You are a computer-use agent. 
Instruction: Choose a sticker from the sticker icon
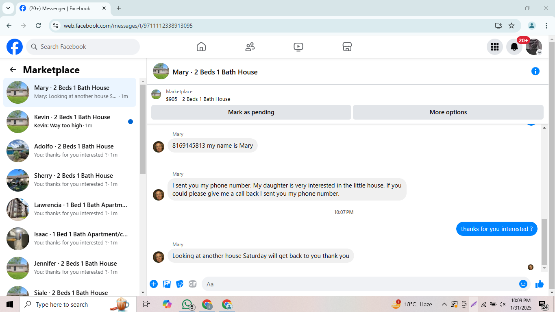(x=180, y=284)
